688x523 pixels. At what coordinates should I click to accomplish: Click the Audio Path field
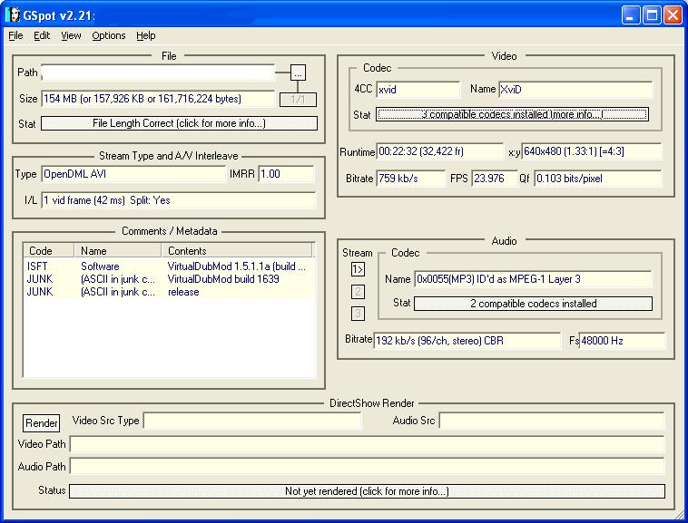(x=367, y=467)
